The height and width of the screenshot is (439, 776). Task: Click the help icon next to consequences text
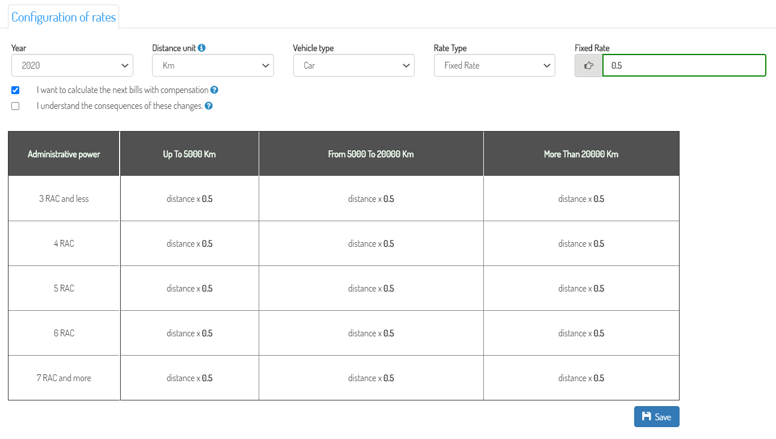pyautogui.click(x=209, y=106)
